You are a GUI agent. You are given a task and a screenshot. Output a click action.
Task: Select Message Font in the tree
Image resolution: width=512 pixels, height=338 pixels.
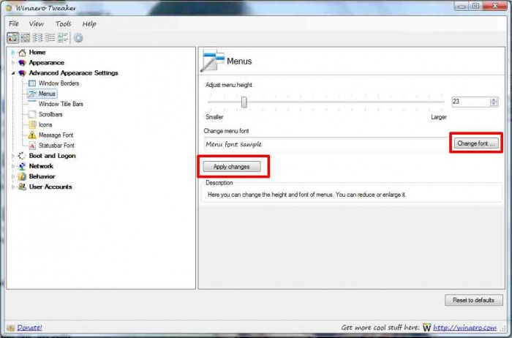[56, 135]
